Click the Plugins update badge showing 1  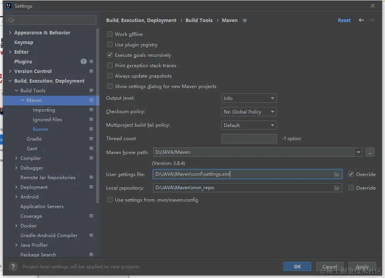coord(83,61)
